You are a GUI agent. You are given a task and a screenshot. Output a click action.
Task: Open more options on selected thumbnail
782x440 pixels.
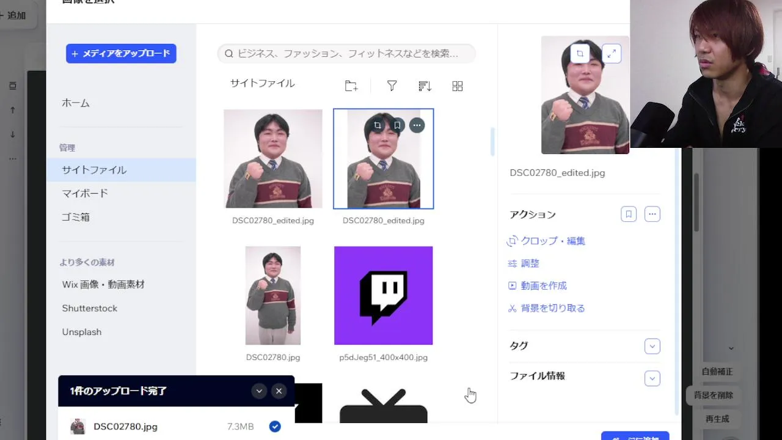point(417,125)
